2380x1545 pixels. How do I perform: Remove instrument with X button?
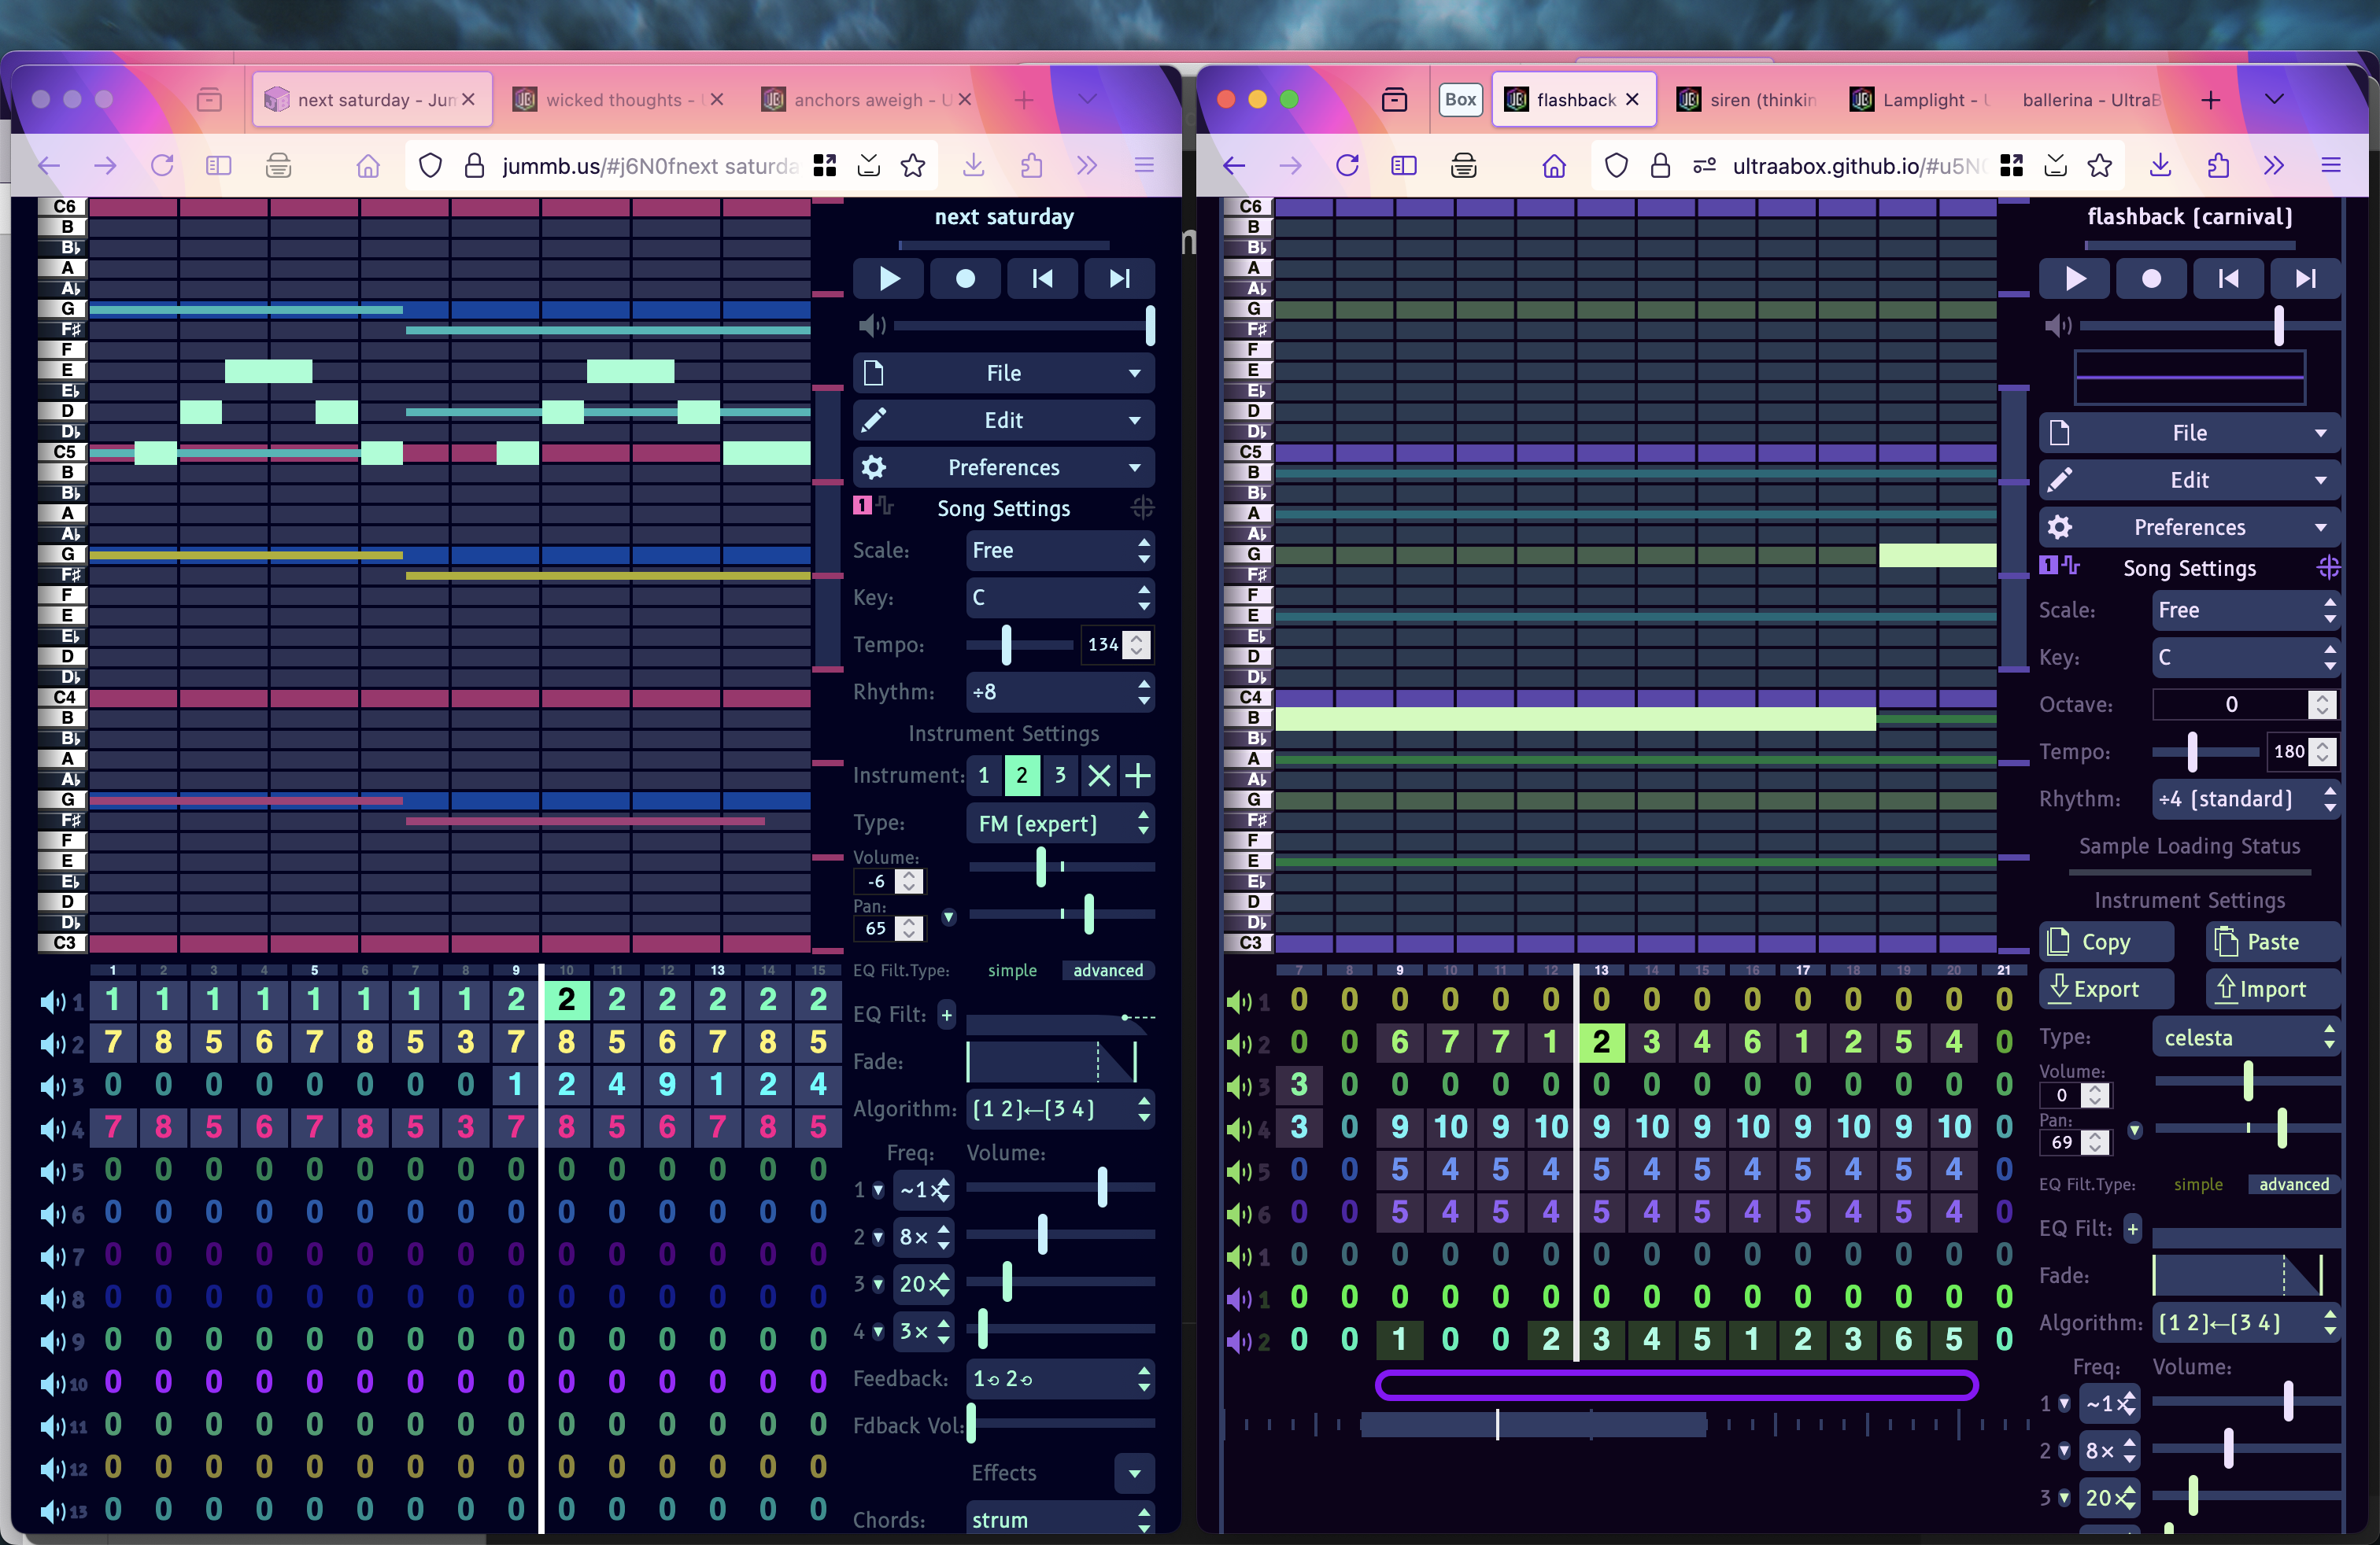1098,776
